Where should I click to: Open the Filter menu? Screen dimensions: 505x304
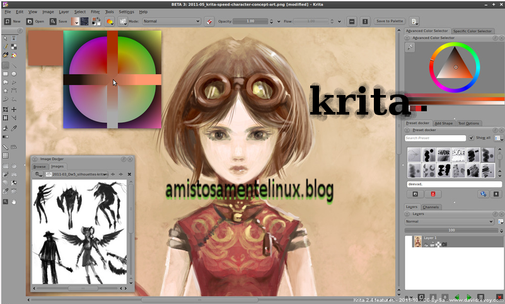tap(95, 12)
